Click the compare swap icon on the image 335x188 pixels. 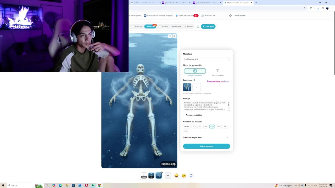174,36
